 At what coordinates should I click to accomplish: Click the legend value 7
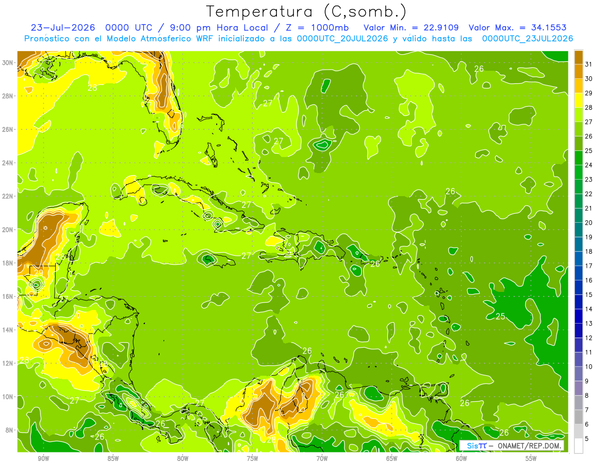pos(587,410)
